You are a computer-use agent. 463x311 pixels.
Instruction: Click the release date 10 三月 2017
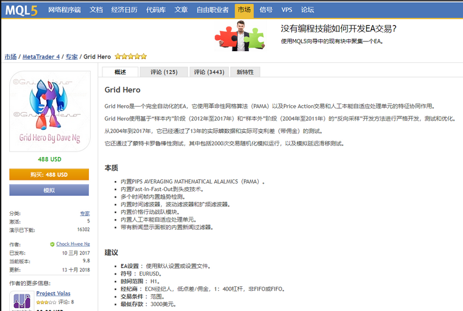(76, 253)
